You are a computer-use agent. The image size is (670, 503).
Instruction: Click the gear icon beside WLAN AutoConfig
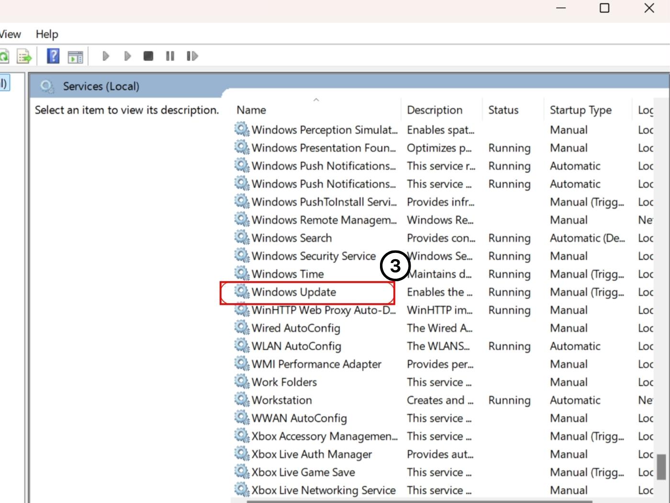click(242, 346)
